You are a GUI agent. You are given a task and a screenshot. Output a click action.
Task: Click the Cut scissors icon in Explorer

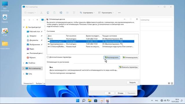[41, 13]
